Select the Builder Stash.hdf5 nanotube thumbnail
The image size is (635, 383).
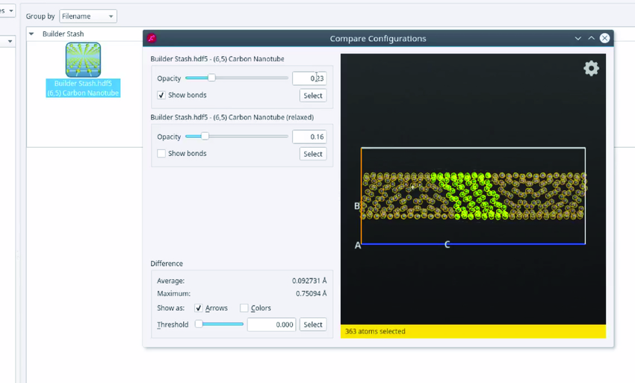point(82,60)
